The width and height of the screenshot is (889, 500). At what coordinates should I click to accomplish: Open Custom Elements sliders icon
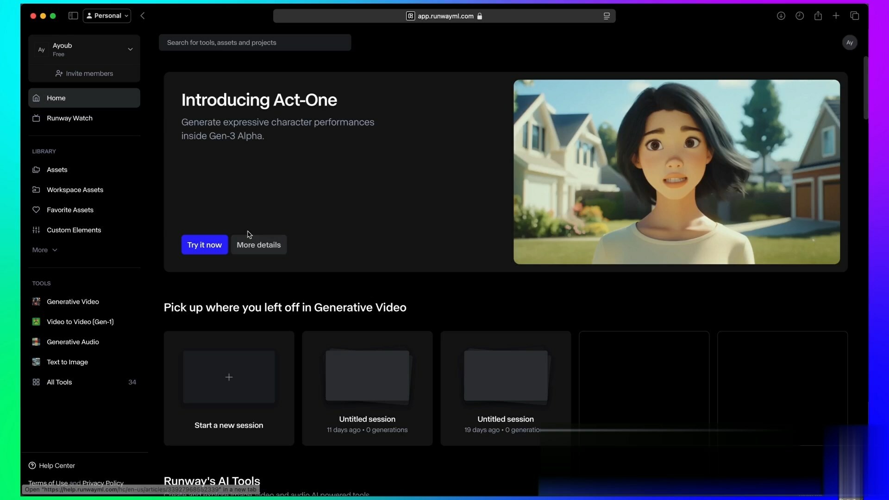36,230
